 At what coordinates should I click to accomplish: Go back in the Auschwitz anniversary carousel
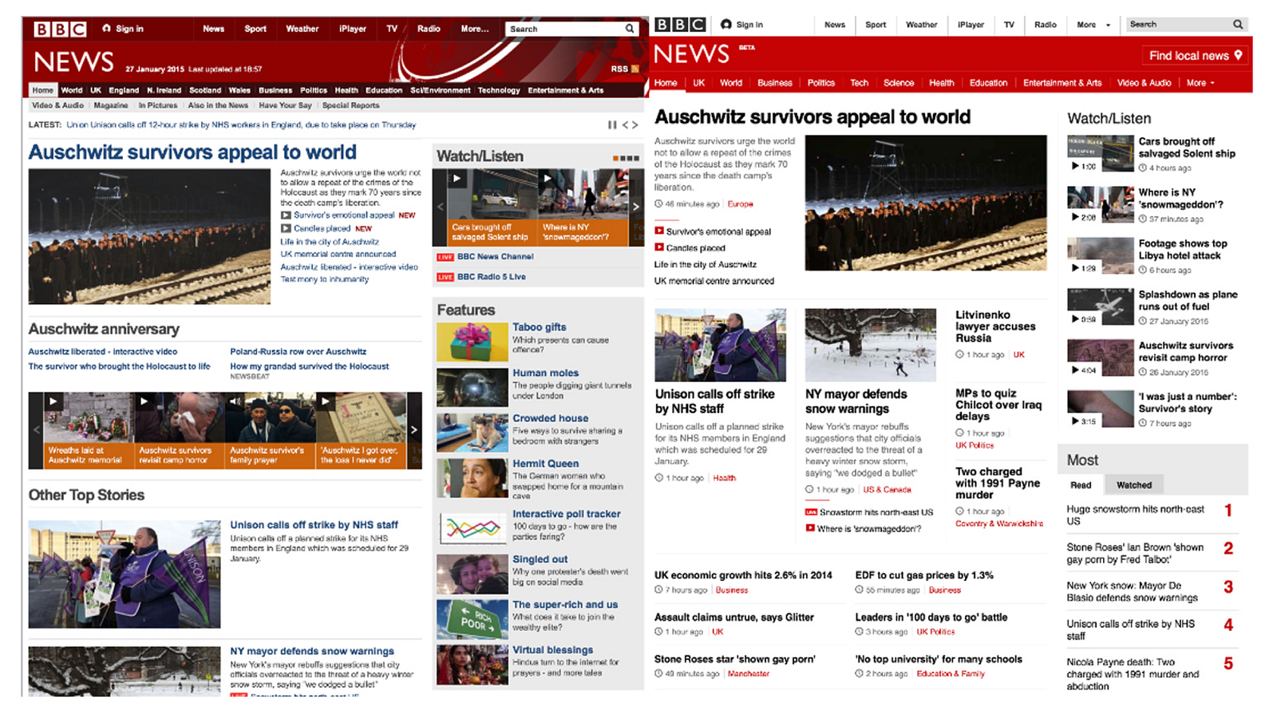(36, 429)
